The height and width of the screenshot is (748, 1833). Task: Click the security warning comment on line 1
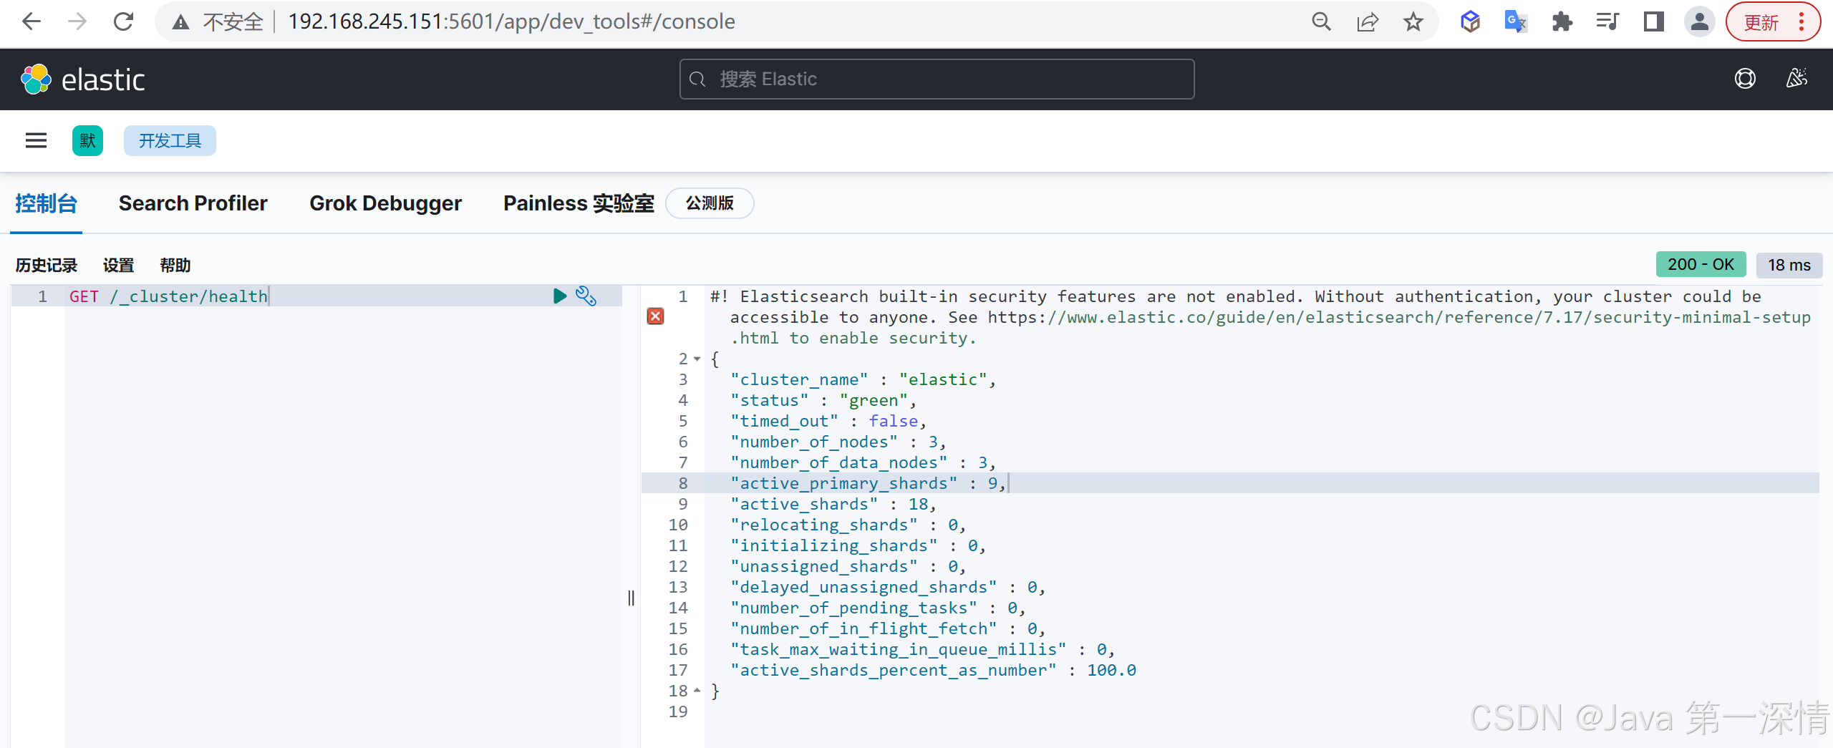(x=1260, y=317)
